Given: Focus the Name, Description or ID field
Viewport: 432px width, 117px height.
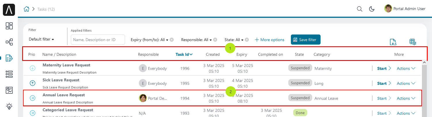Looking at the screenshot, I should tap(98, 40).
